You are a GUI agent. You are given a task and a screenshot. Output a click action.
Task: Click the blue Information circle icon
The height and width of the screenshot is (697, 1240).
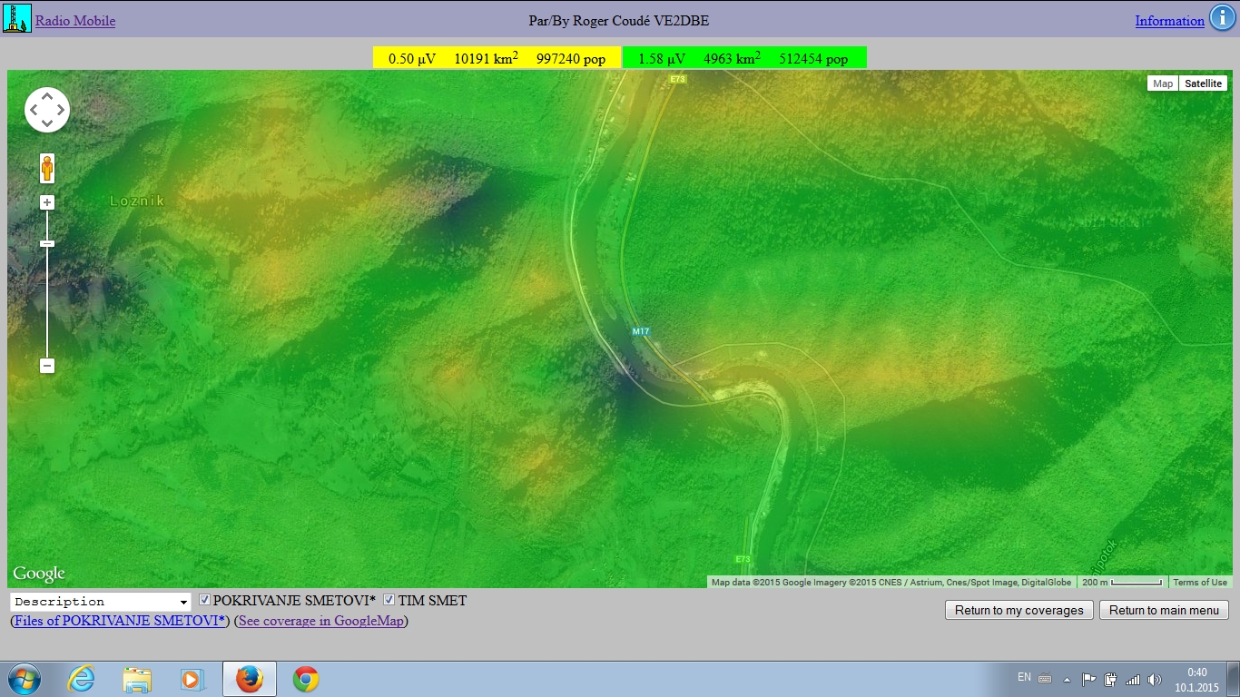(1222, 19)
